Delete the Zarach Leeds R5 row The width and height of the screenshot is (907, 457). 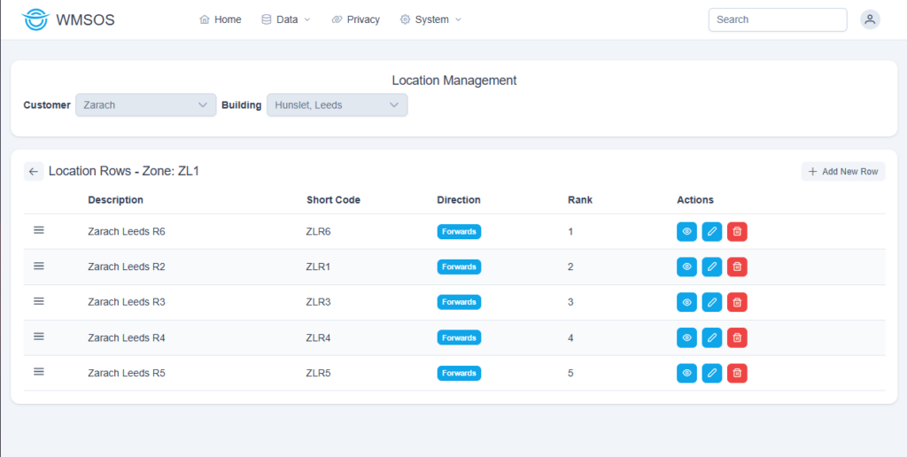737,373
